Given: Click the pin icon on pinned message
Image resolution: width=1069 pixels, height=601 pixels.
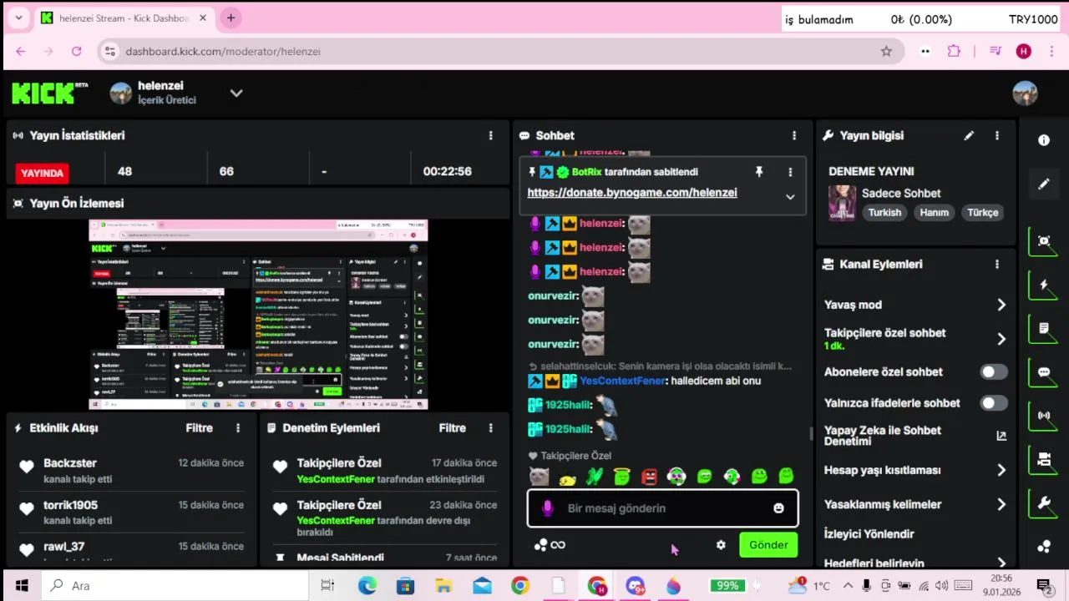Looking at the screenshot, I should tap(759, 172).
